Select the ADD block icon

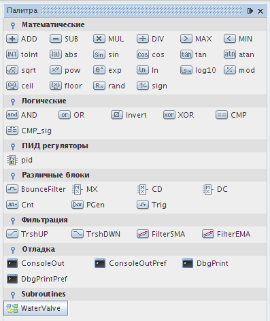(x=12, y=39)
